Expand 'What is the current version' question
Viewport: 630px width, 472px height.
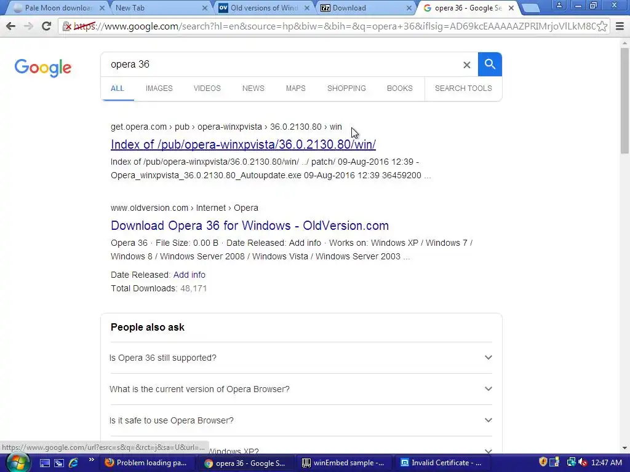coord(301,389)
